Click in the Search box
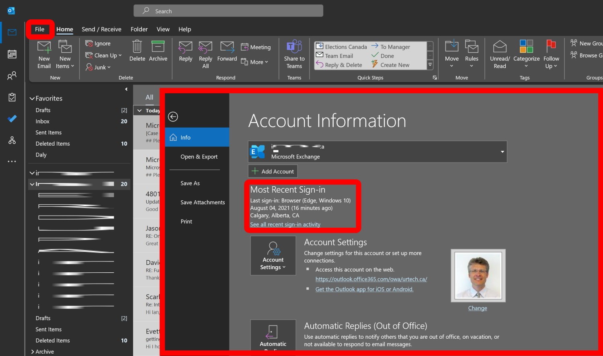The width and height of the screenshot is (603, 356). 228,11
